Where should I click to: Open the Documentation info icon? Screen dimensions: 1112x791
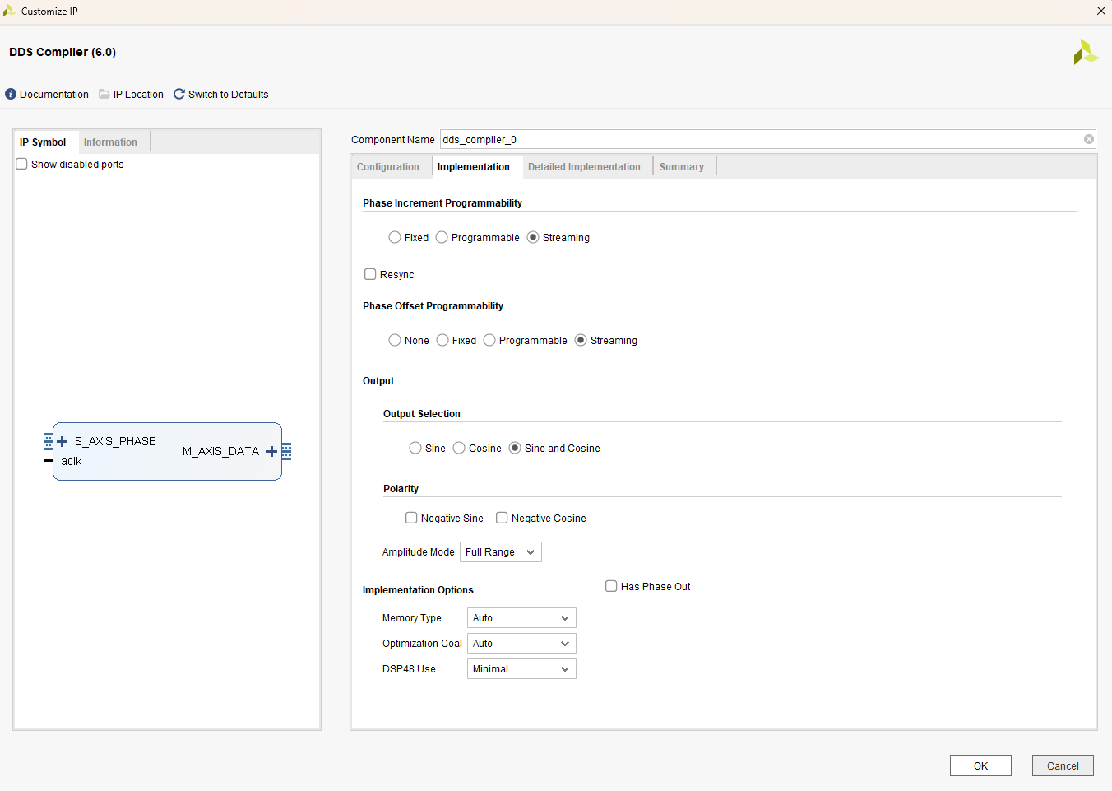point(11,94)
